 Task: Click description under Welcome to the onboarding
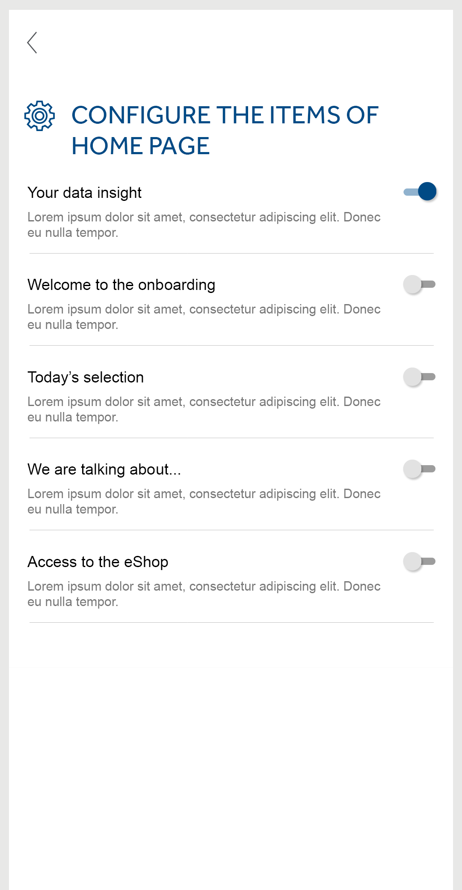coord(204,317)
